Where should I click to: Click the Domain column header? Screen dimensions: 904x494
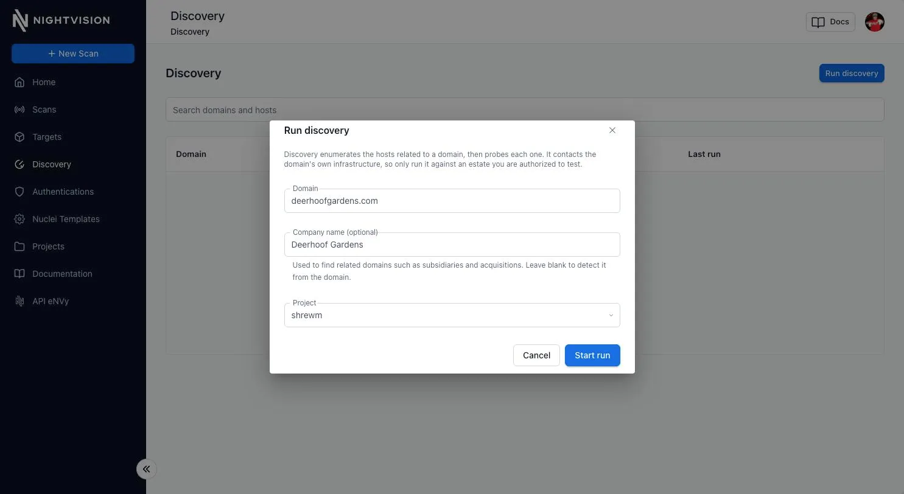pyautogui.click(x=191, y=154)
